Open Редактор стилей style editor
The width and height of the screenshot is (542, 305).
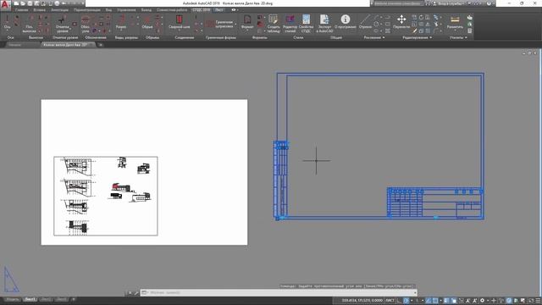point(290,23)
